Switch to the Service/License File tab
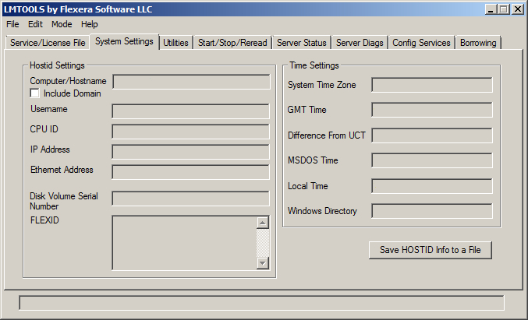This screenshot has height=320, width=528. click(x=48, y=43)
